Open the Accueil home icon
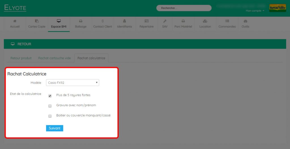The image size is (290, 149). [x=15, y=21]
